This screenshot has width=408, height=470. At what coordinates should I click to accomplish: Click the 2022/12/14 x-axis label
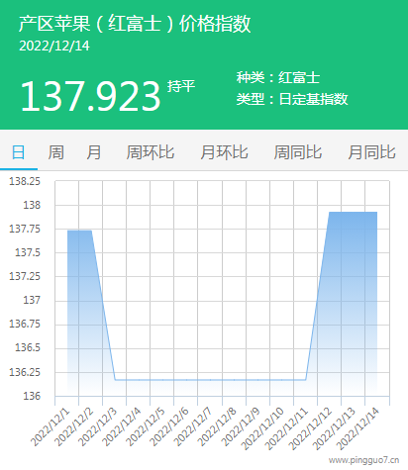click(357, 428)
